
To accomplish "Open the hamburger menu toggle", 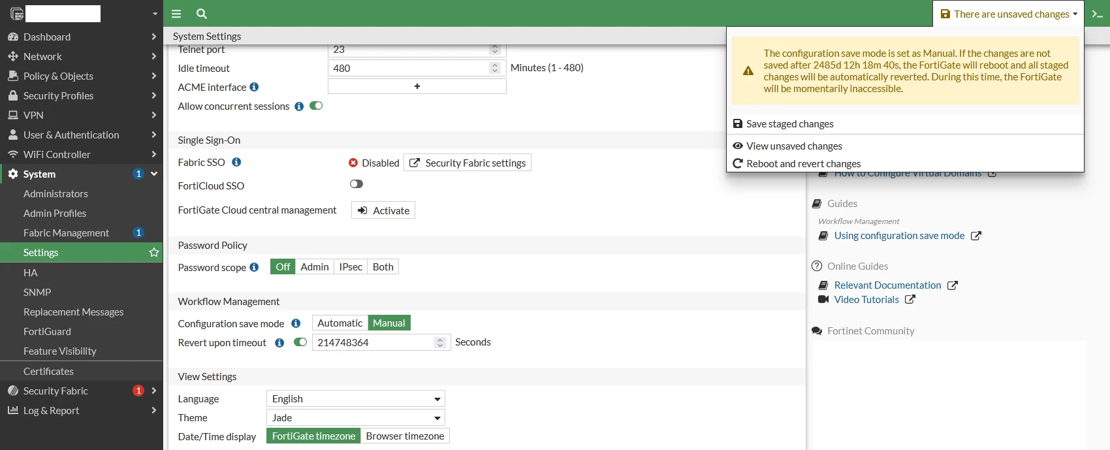I will (176, 14).
